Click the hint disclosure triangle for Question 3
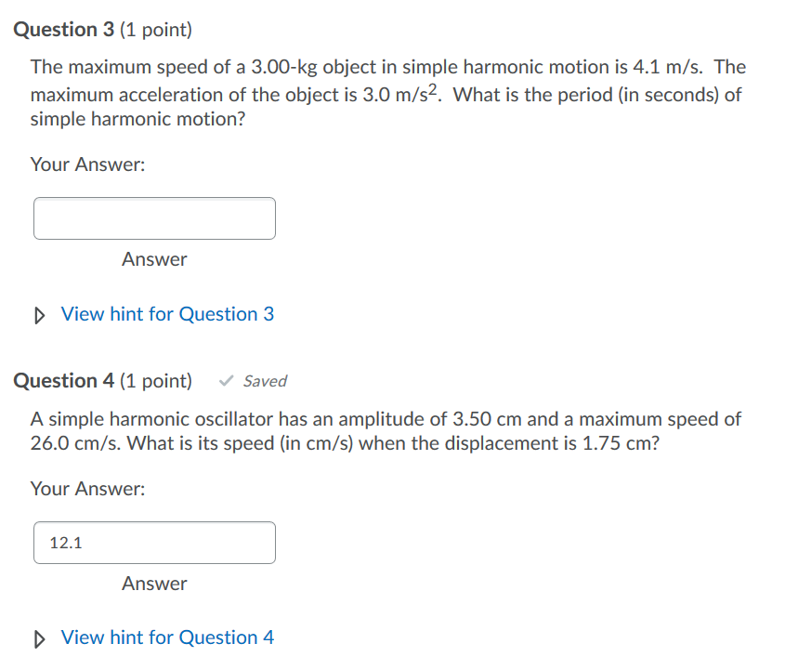The height and width of the screenshot is (670, 785). pyautogui.click(x=39, y=315)
